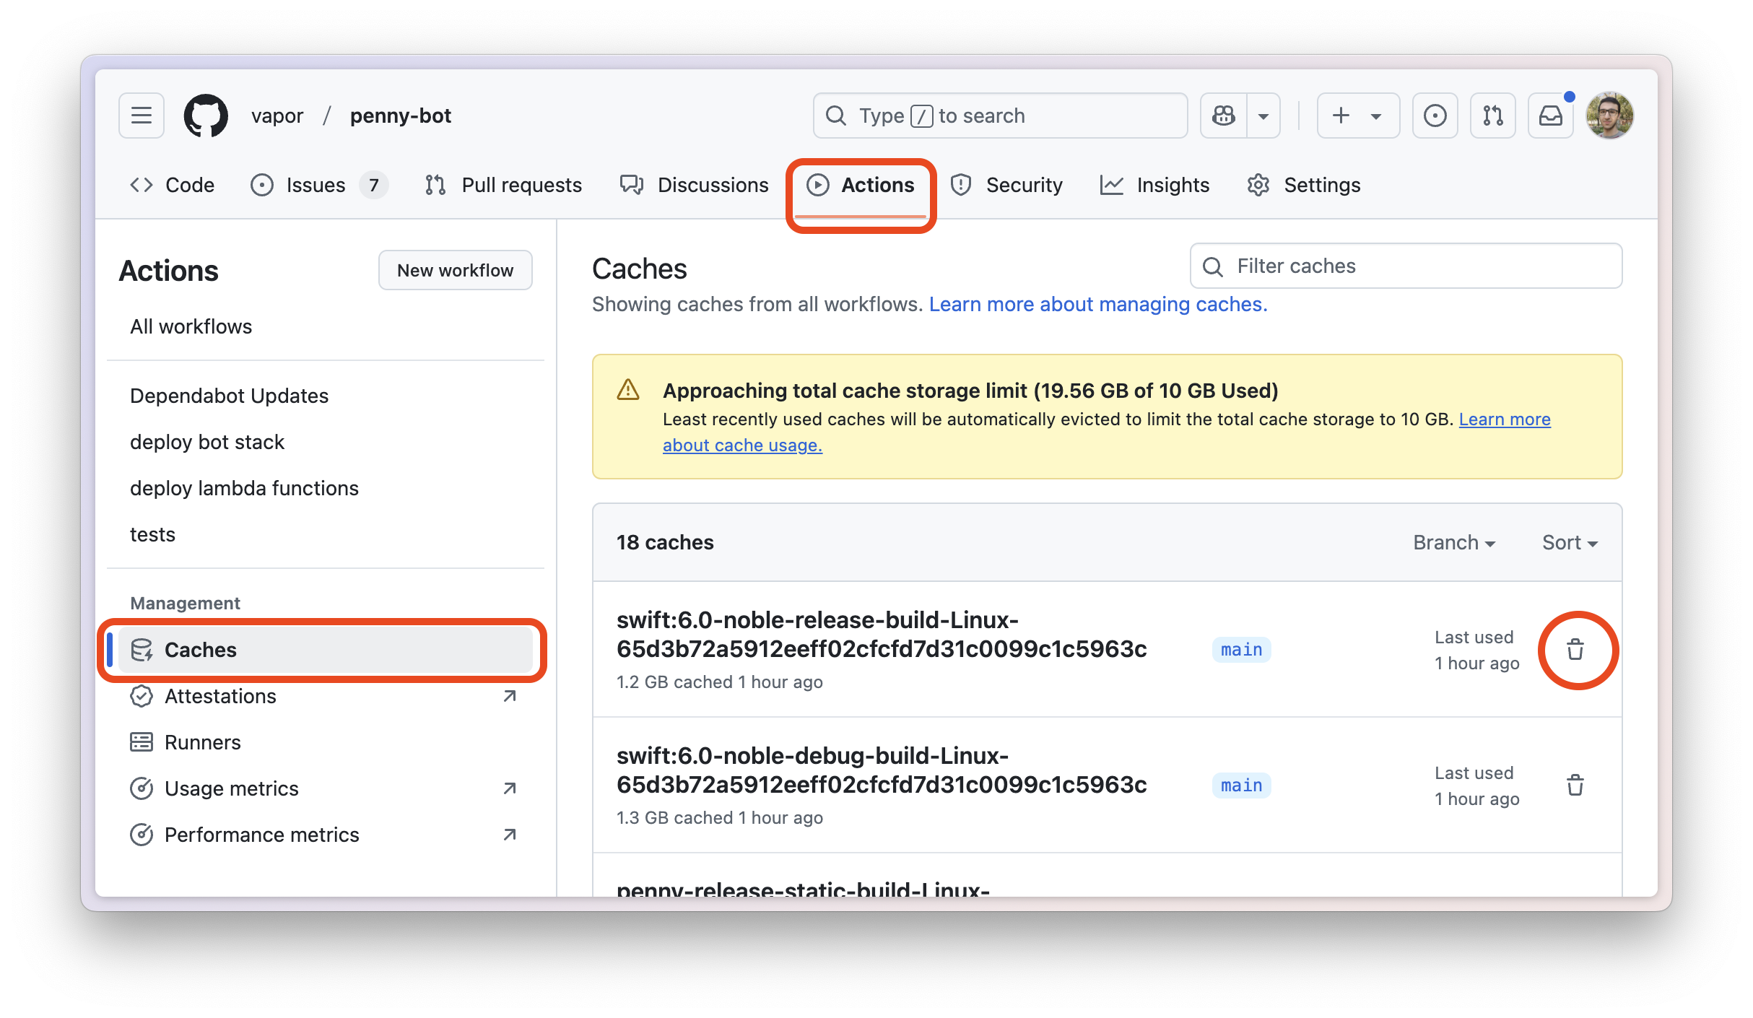
Task: Open the user profile avatar menu
Action: click(x=1609, y=116)
